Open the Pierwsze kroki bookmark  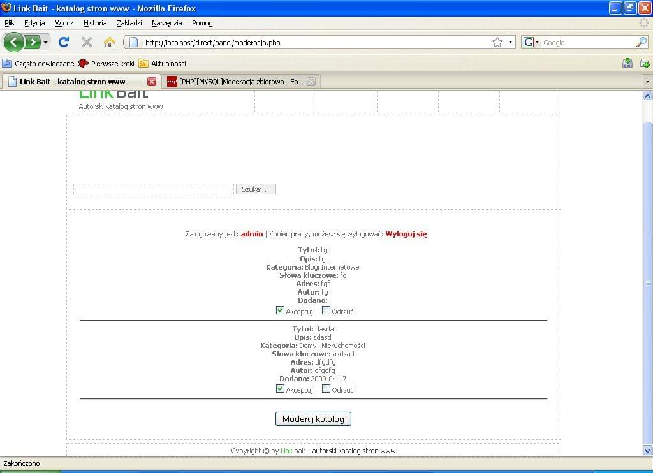106,63
